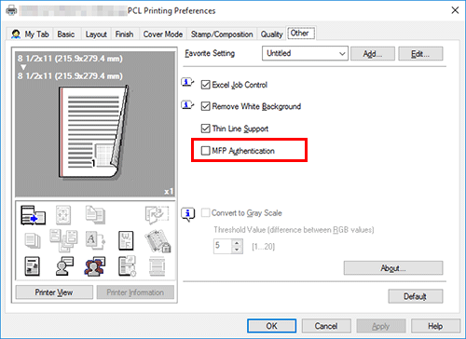Click the document with clock timer icon
The height and width of the screenshot is (339, 466).
(127, 266)
